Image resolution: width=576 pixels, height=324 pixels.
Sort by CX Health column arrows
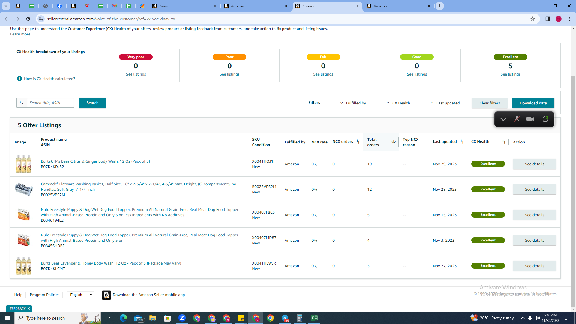click(x=504, y=142)
